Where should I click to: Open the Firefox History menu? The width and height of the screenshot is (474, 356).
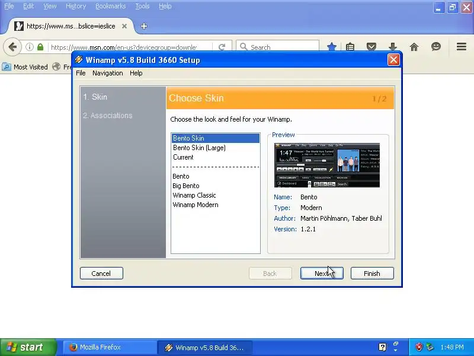click(76, 6)
